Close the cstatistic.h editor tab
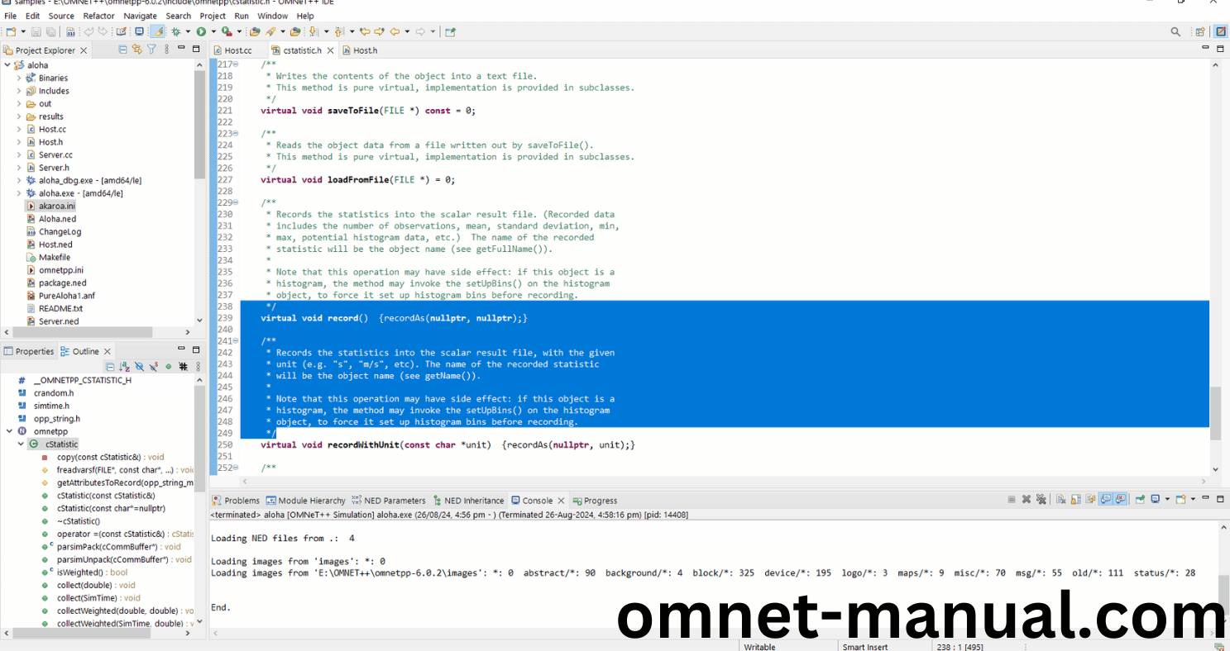 pyautogui.click(x=330, y=50)
